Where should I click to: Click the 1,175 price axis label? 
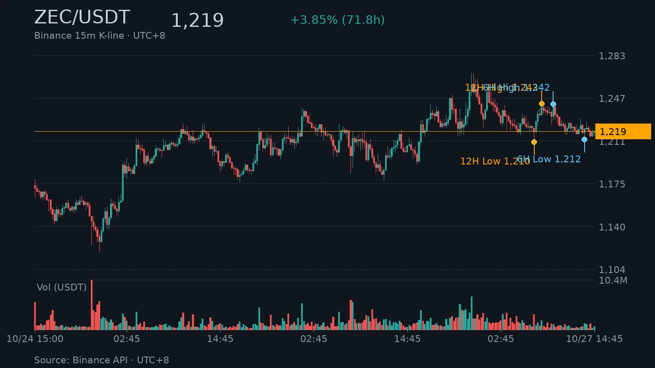tap(612, 184)
